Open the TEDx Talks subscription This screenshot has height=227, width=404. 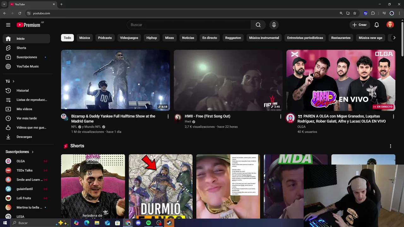point(27,171)
